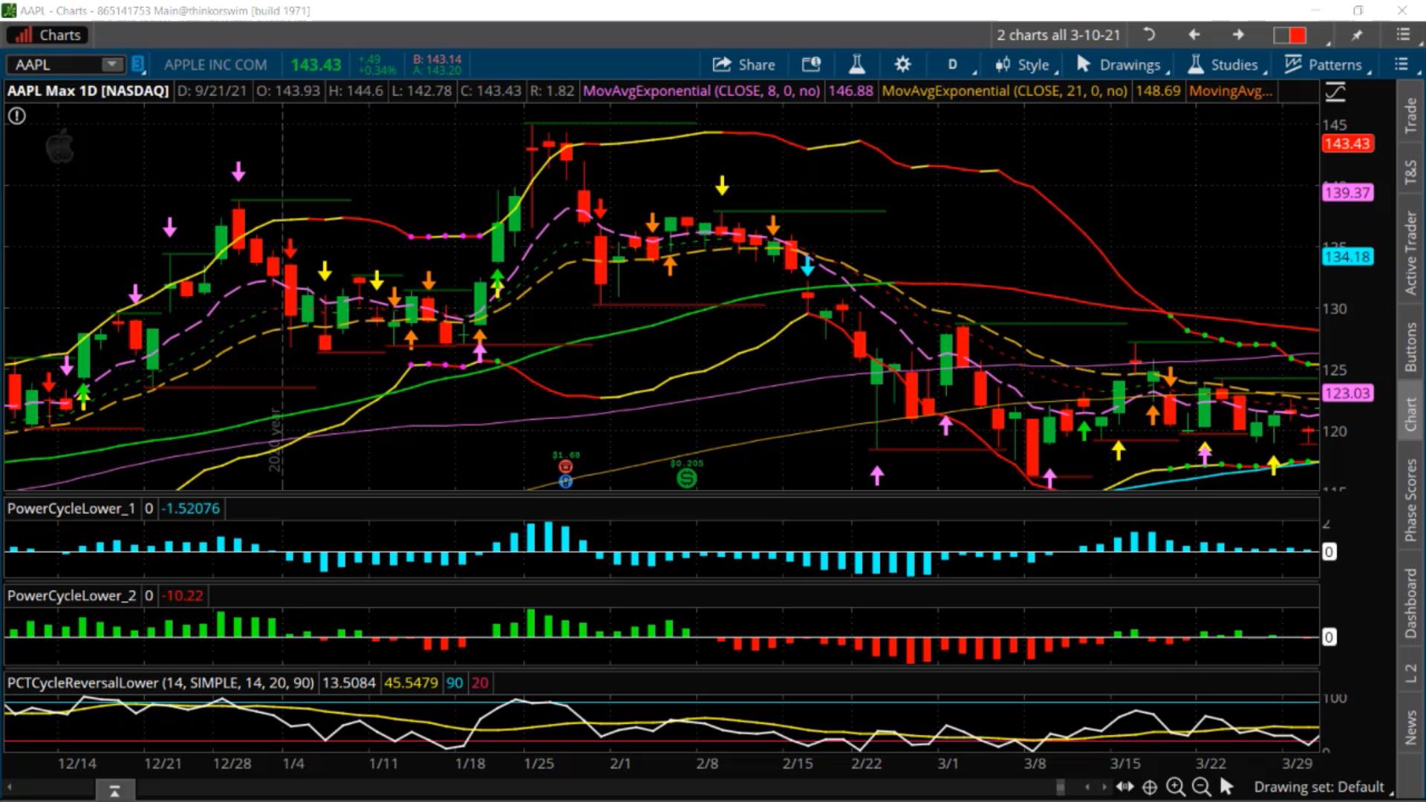
Task: Click the APPLE INC COM company name
Action: [x=215, y=65]
